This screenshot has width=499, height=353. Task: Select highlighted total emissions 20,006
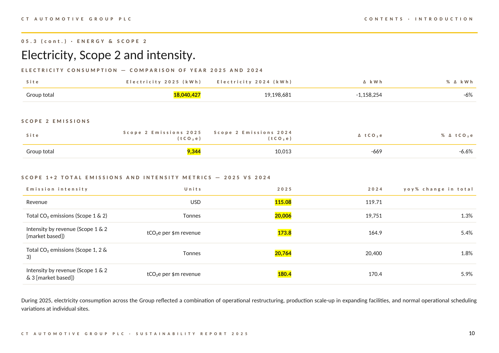(283, 216)
